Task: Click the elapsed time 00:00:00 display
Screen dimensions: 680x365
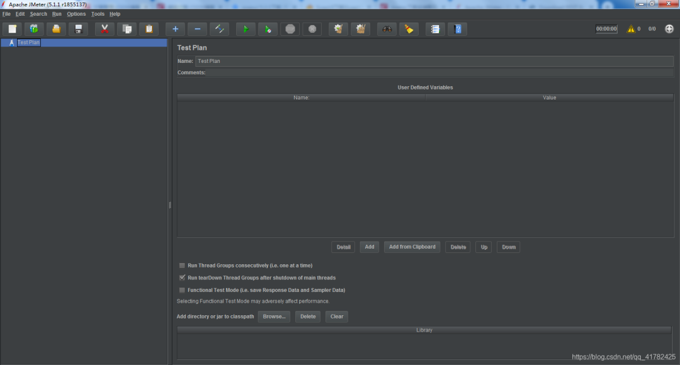Action: pyautogui.click(x=606, y=29)
